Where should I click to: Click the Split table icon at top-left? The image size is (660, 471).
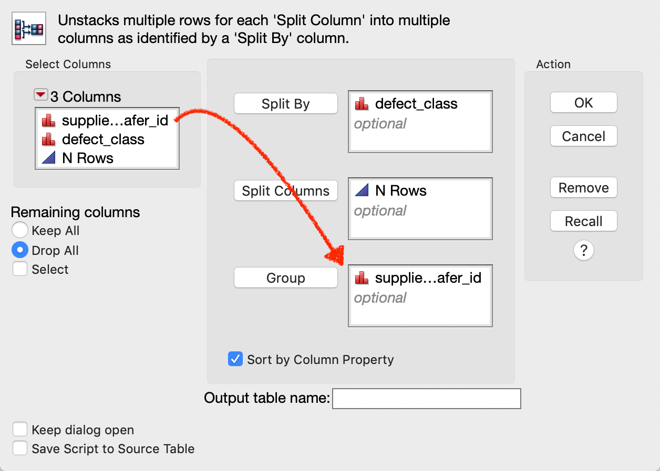pos(29,28)
